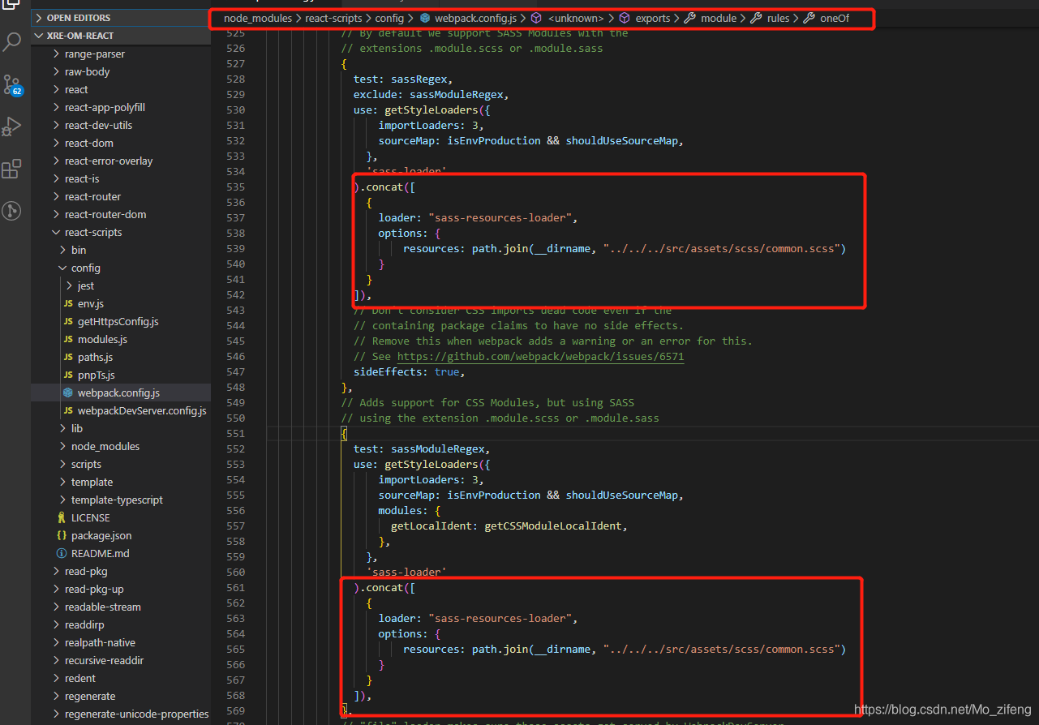Click the cube icon before exports breadcrumb
1039x725 pixels.
625,18
